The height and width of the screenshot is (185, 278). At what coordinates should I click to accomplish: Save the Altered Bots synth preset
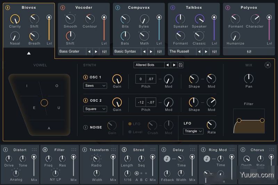coord(180,65)
